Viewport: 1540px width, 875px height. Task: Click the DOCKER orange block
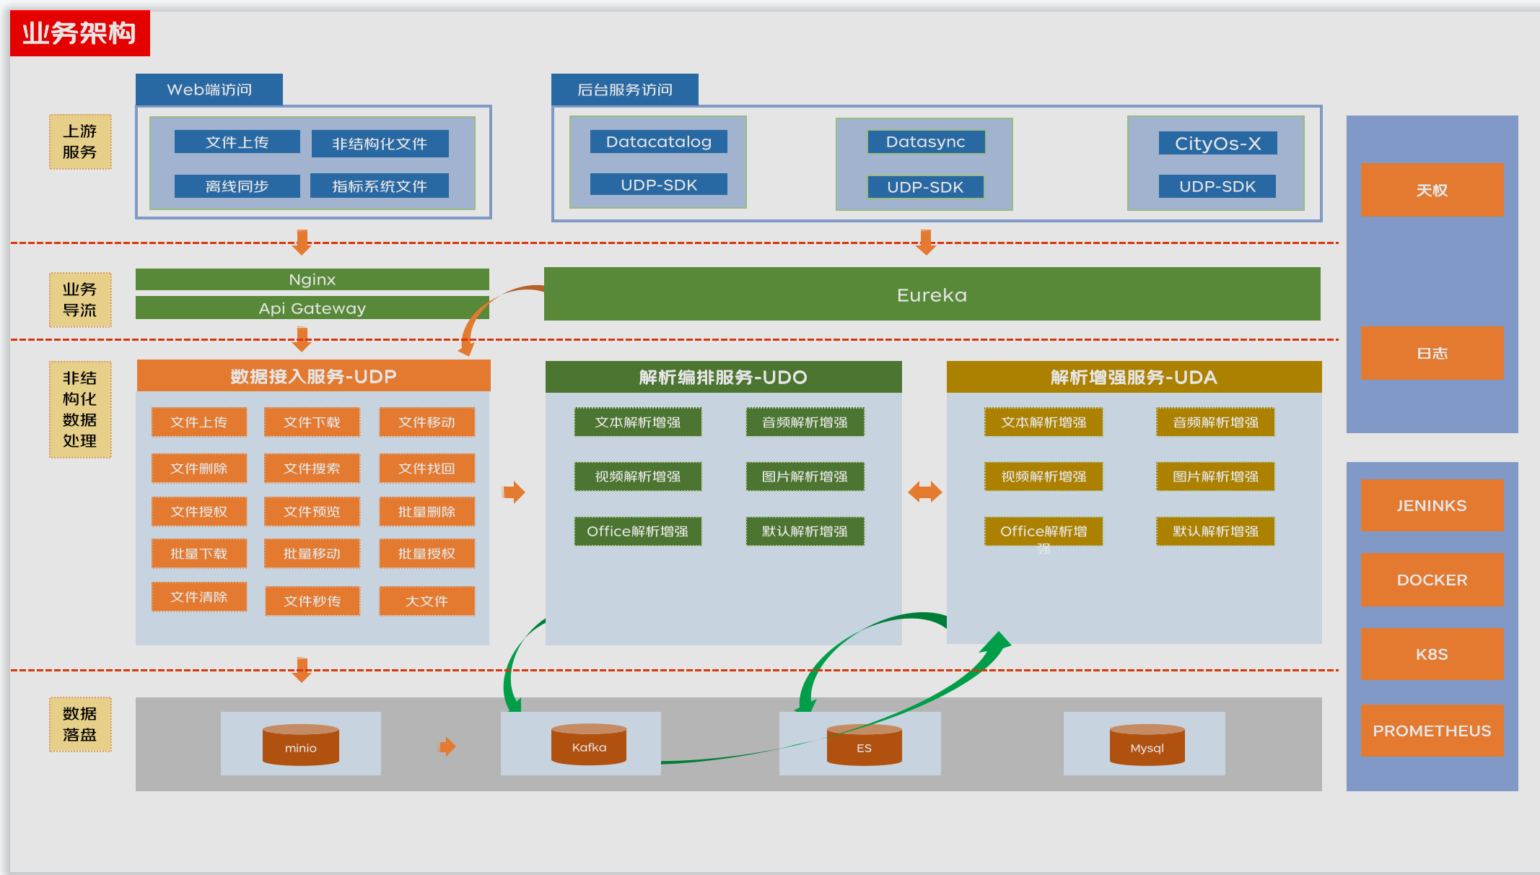1432,580
